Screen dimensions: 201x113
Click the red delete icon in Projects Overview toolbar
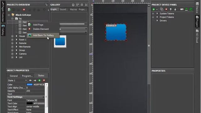[x=24, y=10]
